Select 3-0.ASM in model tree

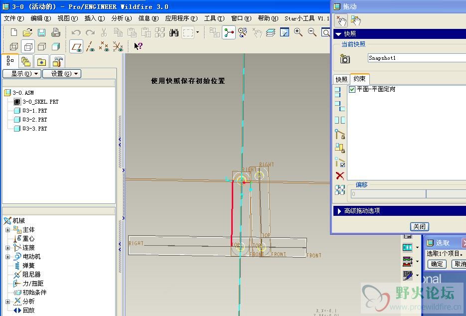tap(23, 93)
